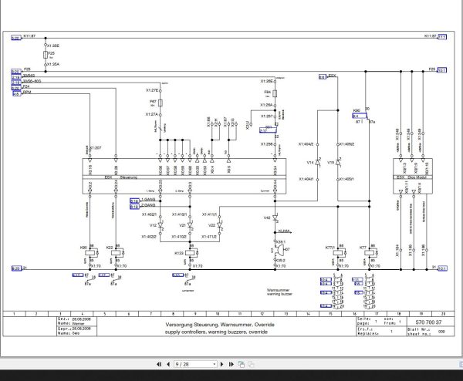The image size is (463, 381).
Task: Click the 'ESX Steuerung' controller label
Action: tap(121, 177)
